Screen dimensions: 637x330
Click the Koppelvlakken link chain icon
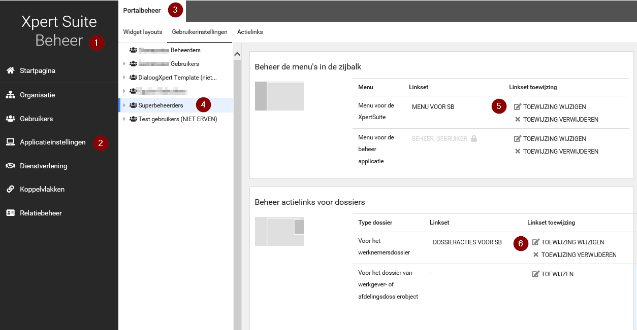(x=10, y=189)
